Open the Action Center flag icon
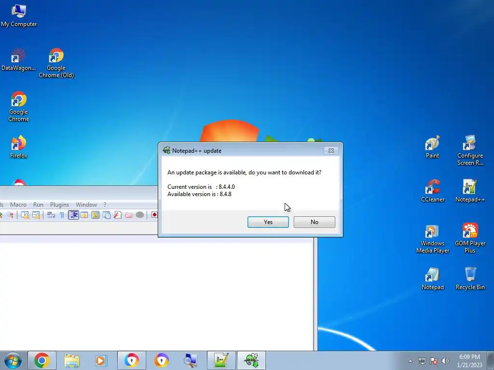This screenshot has height=370, width=494. coord(434,361)
